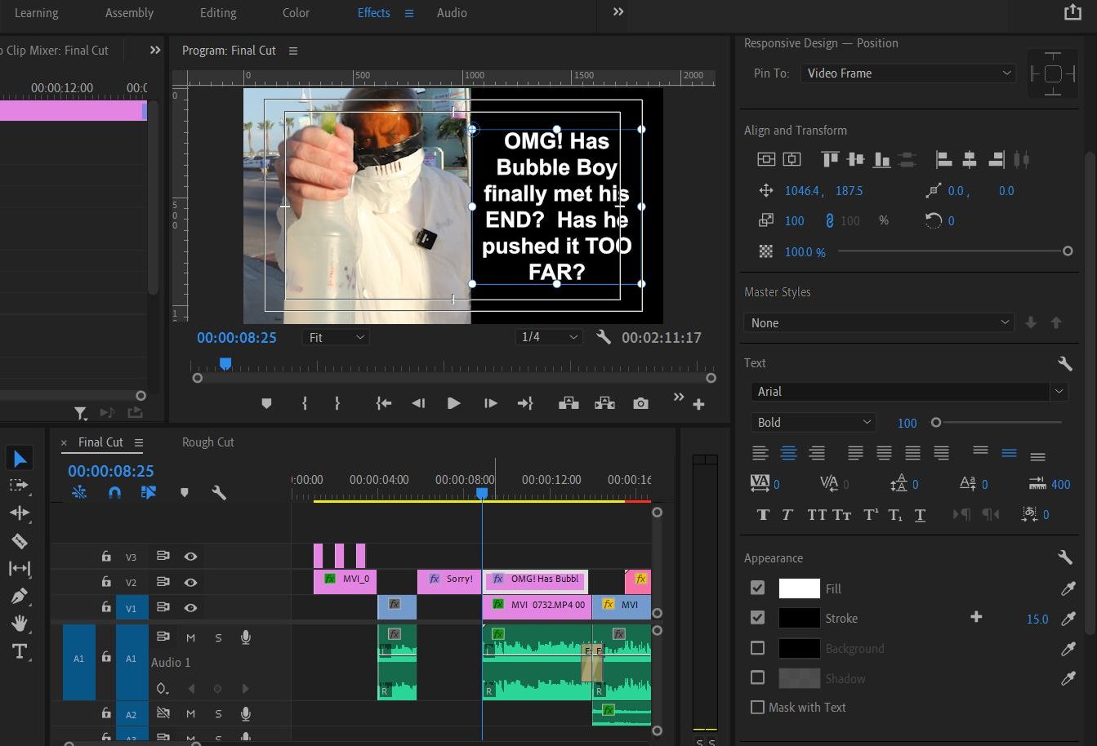Switch to the Rough Cut sequence tab
The image size is (1097, 746).
click(207, 442)
